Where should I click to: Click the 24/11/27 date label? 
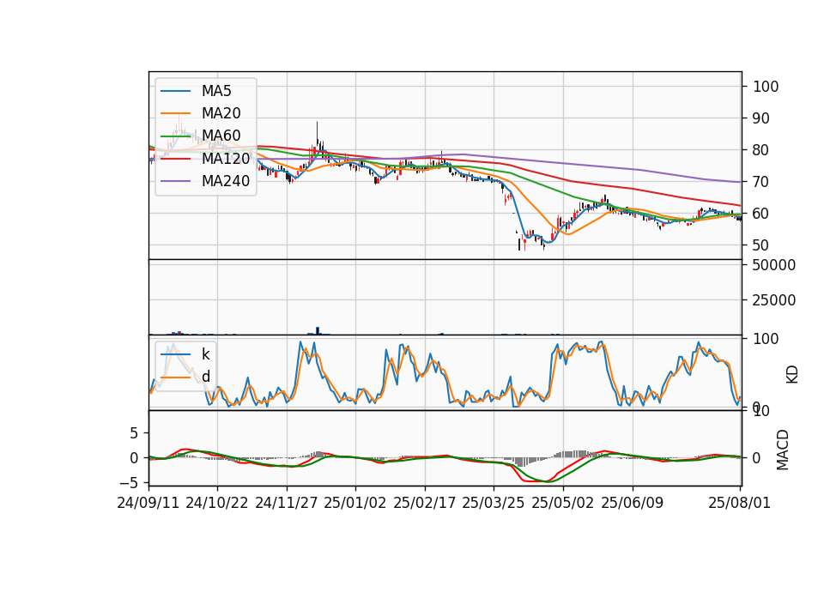[287, 503]
